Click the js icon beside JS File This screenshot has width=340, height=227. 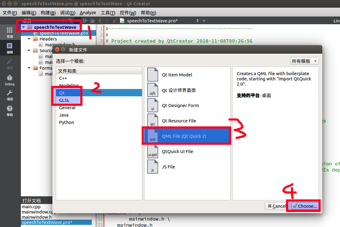click(x=152, y=167)
